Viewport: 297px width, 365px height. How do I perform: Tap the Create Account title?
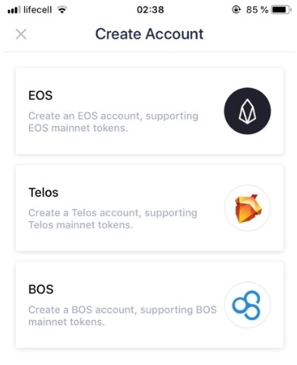coord(150,34)
